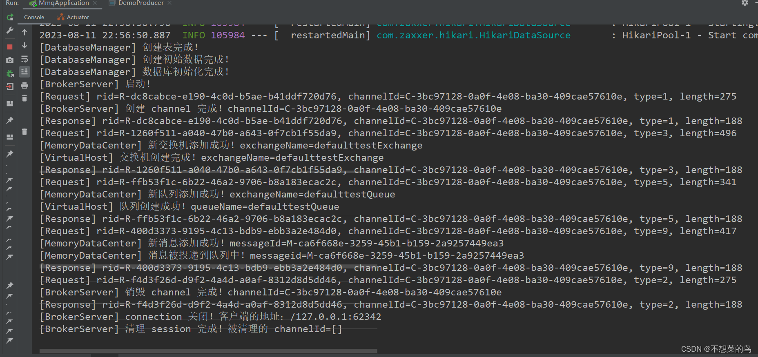The image size is (758, 357).
Task: Click the '[BrokerServer] 创建 channel 完成!' line
Action: (271, 109)
